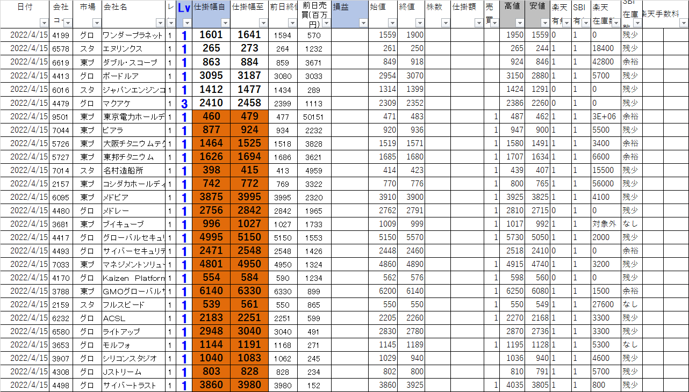Click the 始値 value 6200
689x392 pixels.
(383, 291)
